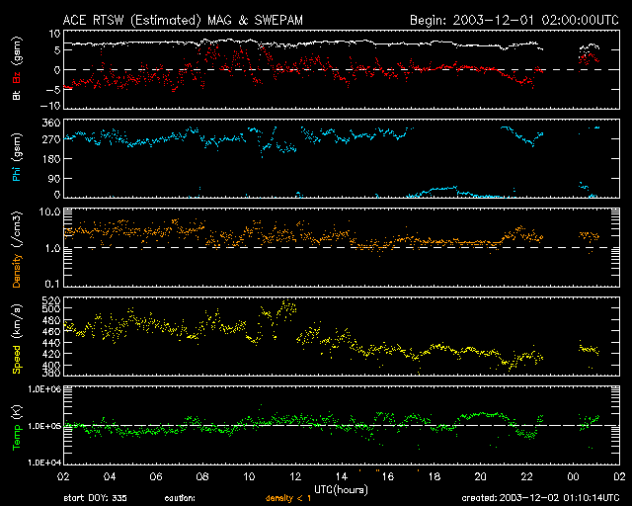The image size is (632, 506).
Task: Click the 16 hour tick label
Action: pos(387,476)
